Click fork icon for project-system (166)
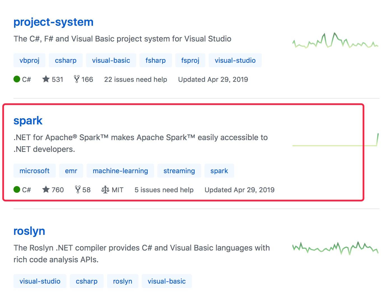Viewport: 381px width, 292px height. point(77,79)
